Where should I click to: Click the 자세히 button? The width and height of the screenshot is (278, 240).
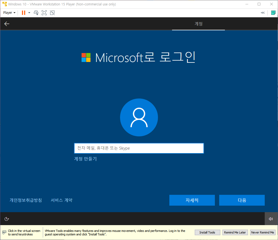(x=192, y=200)
